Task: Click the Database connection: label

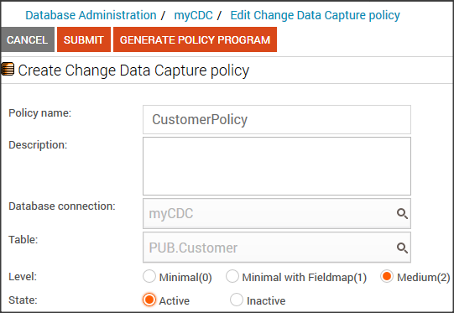Action: point(62,206)
